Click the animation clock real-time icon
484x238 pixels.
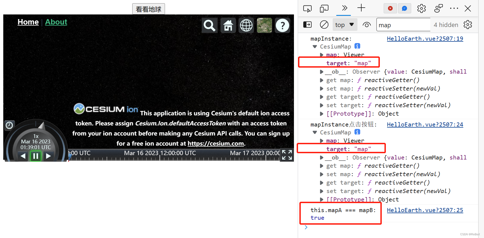tap(9, 125)
